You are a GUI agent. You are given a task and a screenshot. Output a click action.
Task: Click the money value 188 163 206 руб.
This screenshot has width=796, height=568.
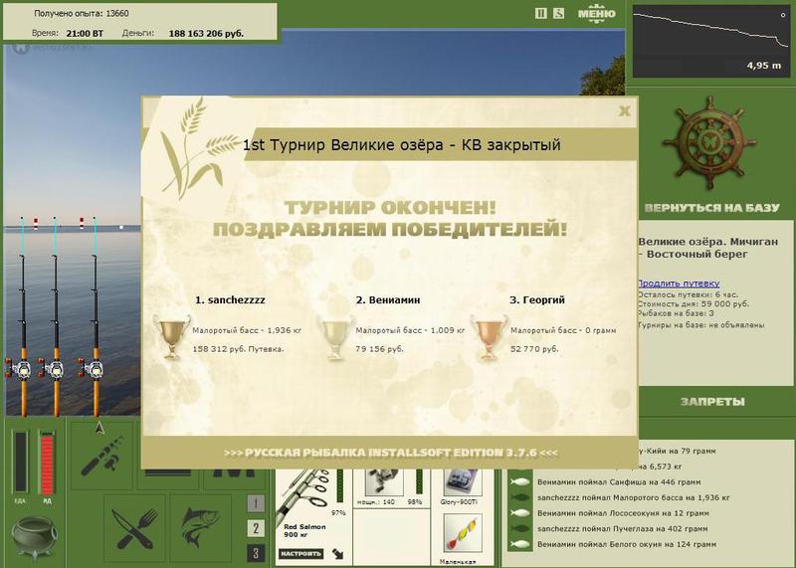(206, 34)
